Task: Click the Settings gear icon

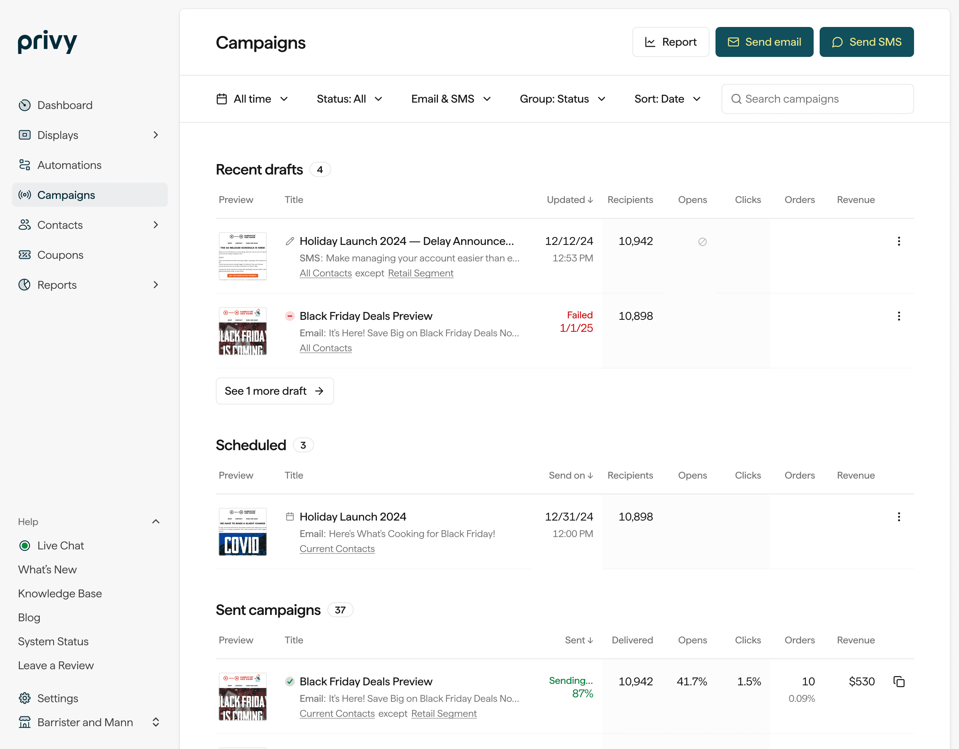Action: 25,698
